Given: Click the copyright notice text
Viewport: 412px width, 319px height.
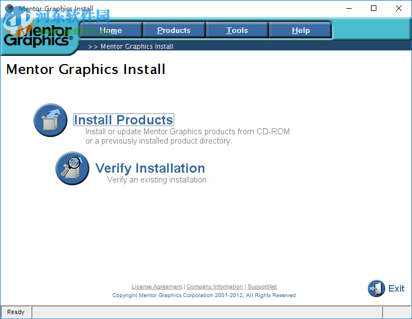Looking at the screenshot, I should tap(204, 295).
